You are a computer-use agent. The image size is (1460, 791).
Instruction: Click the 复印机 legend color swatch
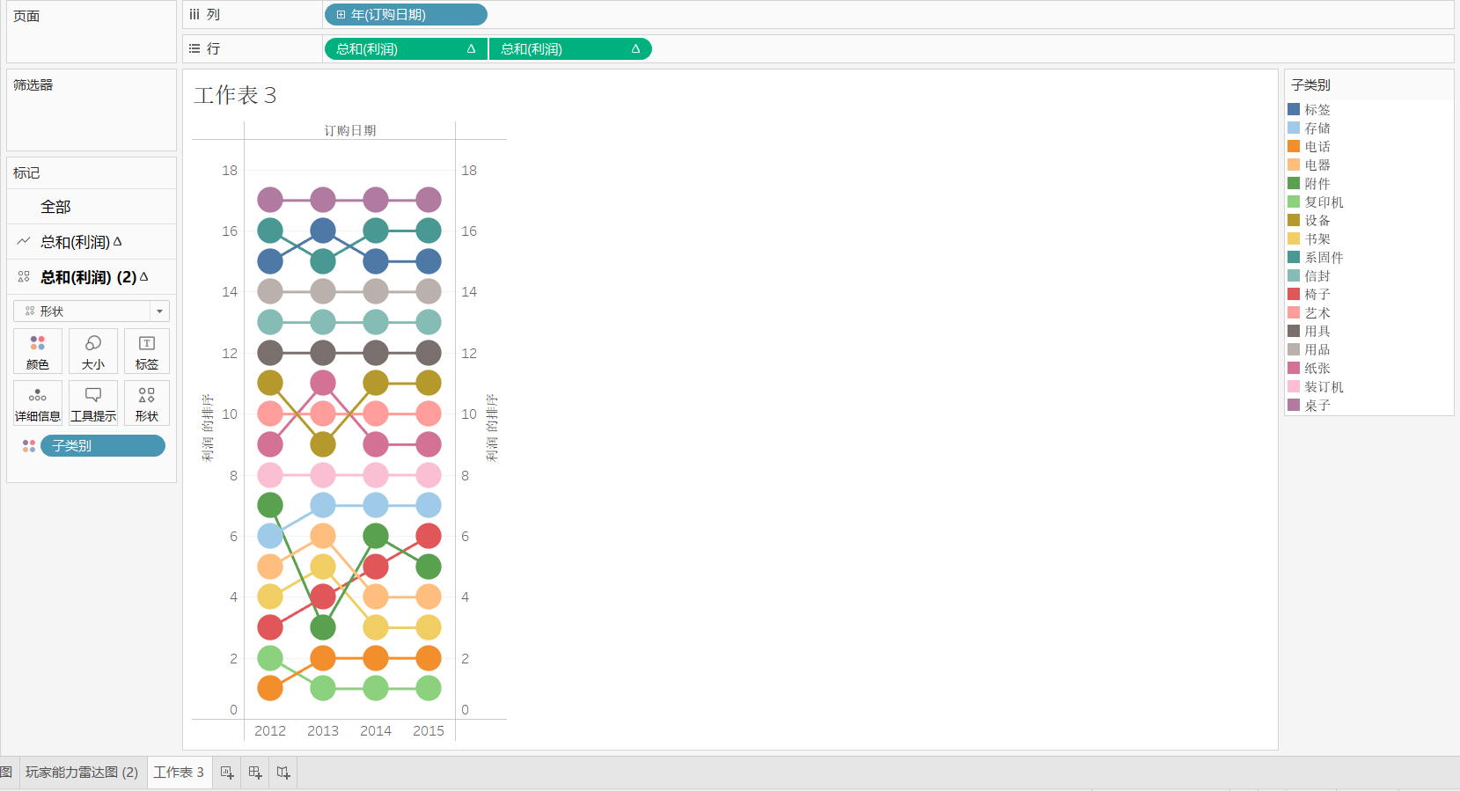point(1294,201)
